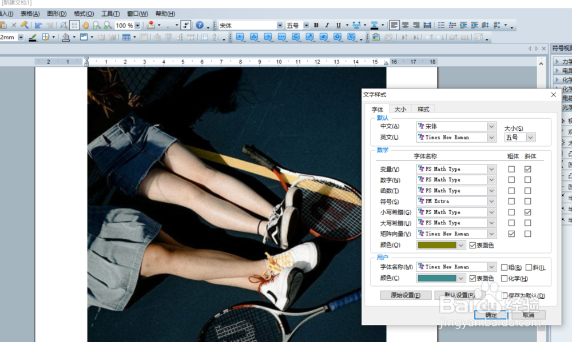572x342 pixels.
Task: Click the character spacing icon
Action: [356, 25]
